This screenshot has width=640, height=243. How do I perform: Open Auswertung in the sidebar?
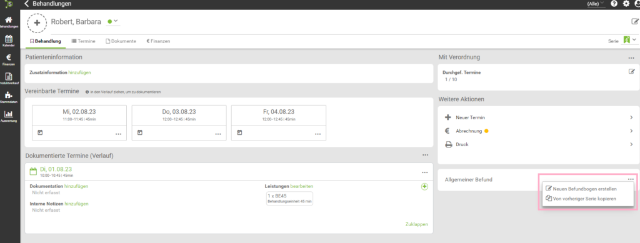[x=9, y=116]
